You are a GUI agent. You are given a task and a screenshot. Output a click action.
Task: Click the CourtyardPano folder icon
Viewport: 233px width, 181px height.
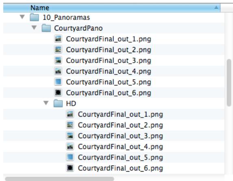[x=46, y=28]
